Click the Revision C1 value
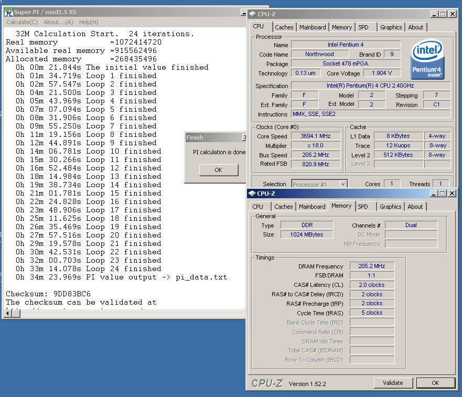 (437, 105)
